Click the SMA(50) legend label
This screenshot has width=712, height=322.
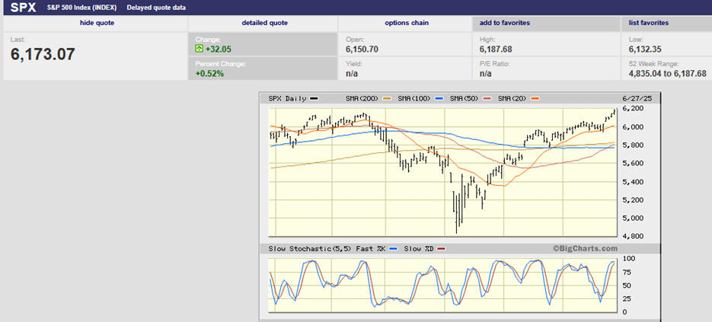[464, 98]
